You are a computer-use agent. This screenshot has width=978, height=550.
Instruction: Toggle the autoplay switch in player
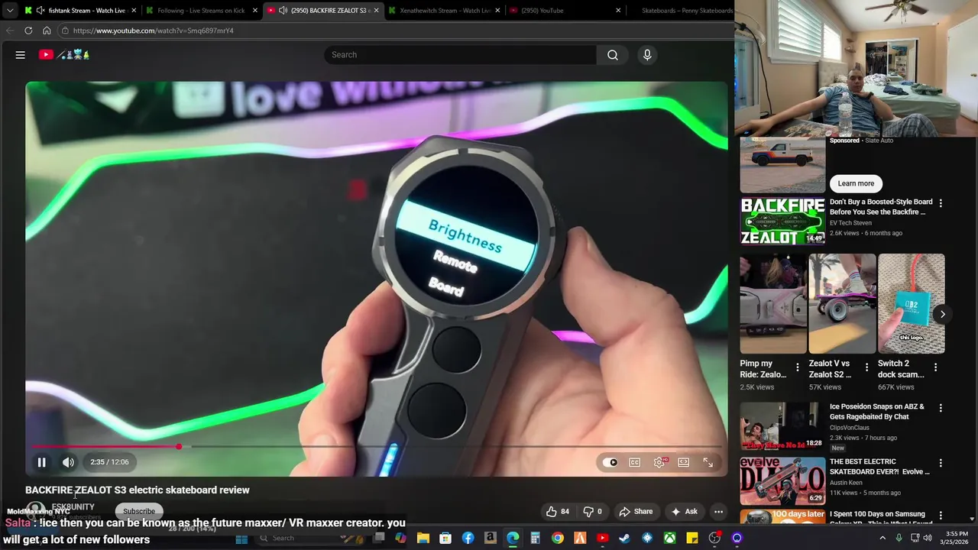coord(610,462)
